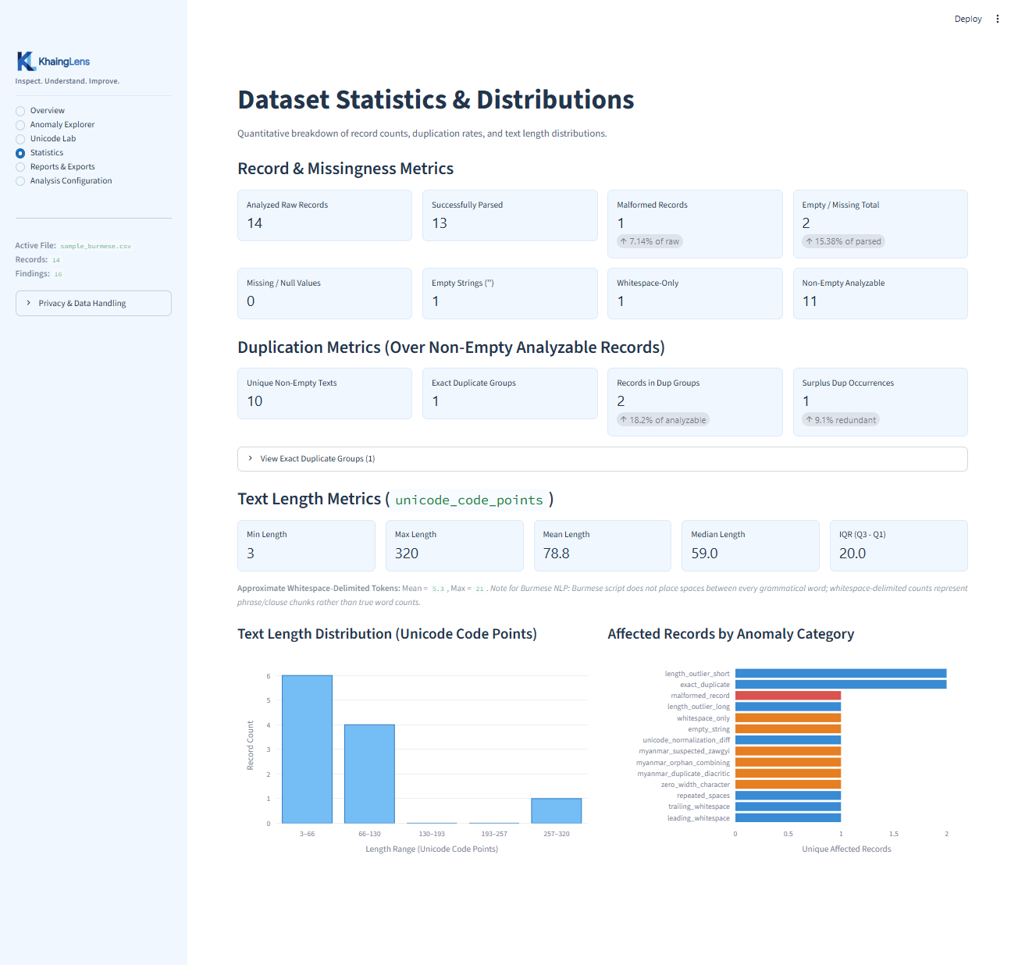Open the three-dot main menu
This screenshot has height=965, width=1018.
click(997, 19)
